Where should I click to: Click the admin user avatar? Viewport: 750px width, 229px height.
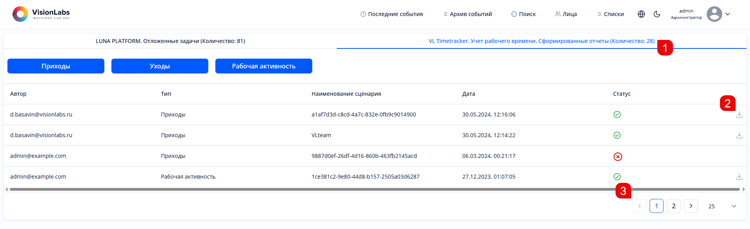(714, 14)
